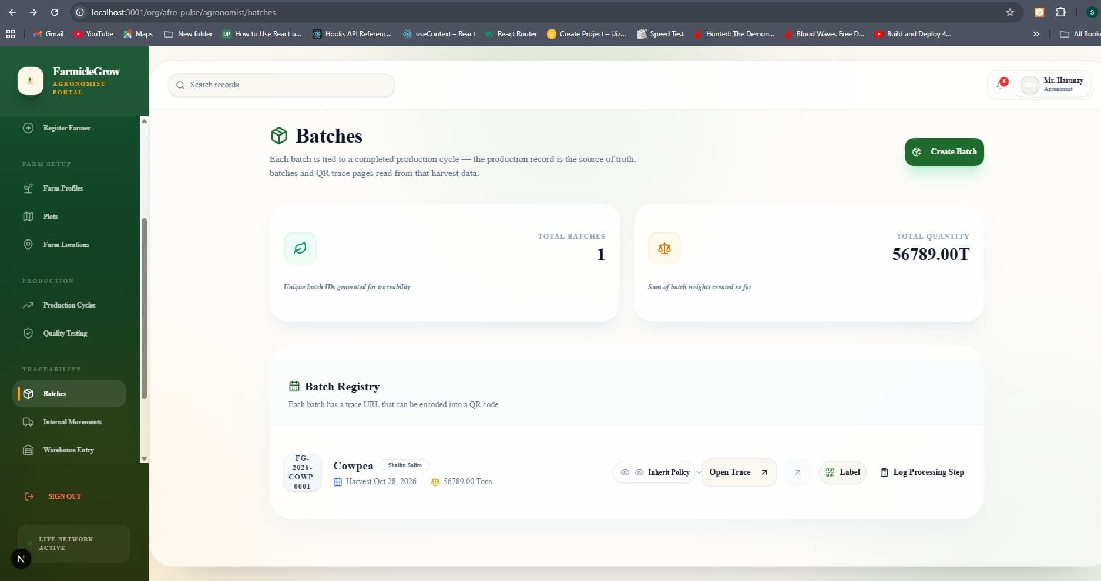
Task: Open the browser apps grid icon
Action: (x=11, y=34)
